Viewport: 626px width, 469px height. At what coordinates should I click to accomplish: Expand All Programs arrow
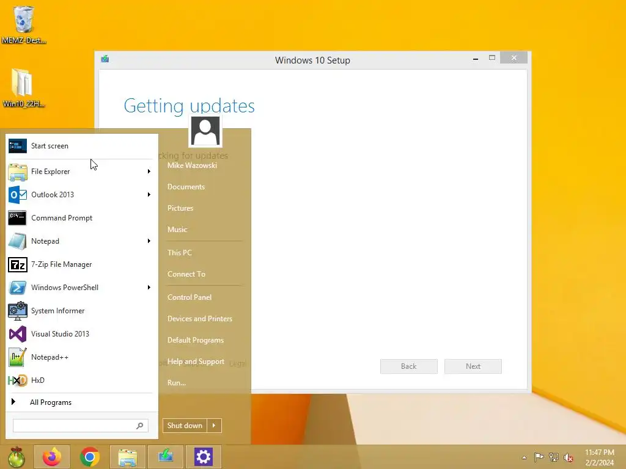click(13, 402)
